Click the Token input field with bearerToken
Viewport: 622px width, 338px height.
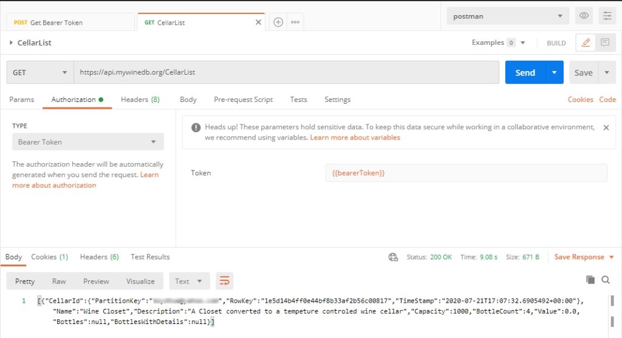point(465,173)
